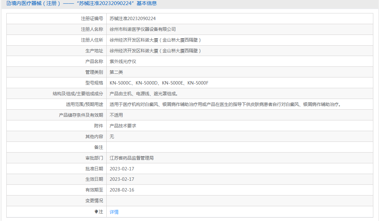Select expiry date 2028-02-16
Viewport: 379px width, 221px height.
(x=122, y=190)
